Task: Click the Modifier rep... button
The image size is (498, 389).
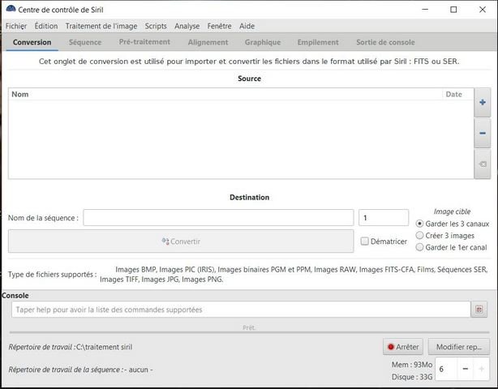Action: click(x=458, y=347)
